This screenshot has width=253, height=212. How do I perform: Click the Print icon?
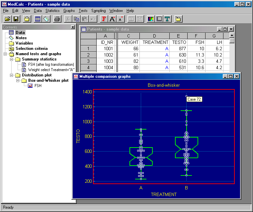click(x=57, y=19)
